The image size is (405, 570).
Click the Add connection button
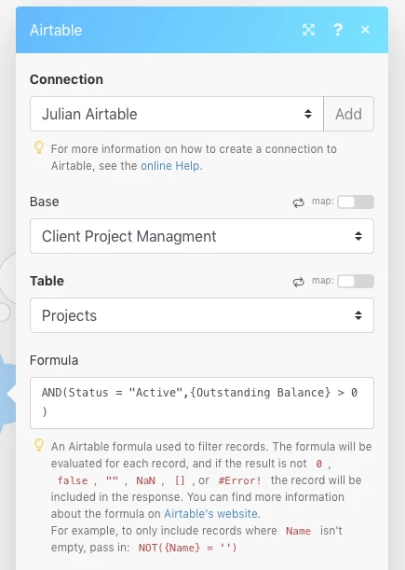[x=348, y=114]
